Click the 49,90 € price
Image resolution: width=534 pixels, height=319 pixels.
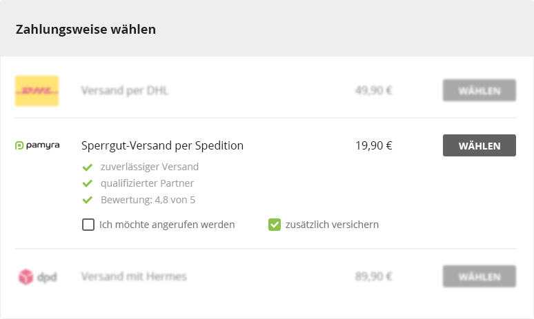click(x=373, y=90)
